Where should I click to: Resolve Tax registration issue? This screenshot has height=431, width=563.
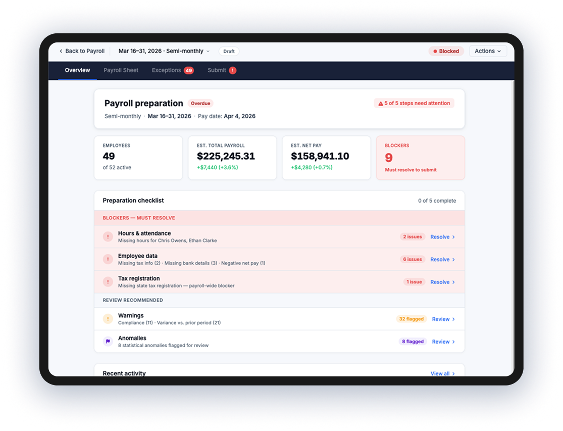coord(443,282)
